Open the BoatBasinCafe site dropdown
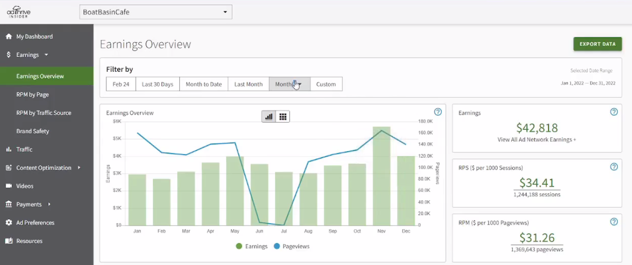This screenshot has height=265, width=632. point(156,12)
